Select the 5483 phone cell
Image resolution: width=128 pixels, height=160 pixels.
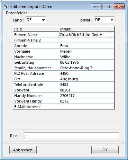pyautogui.click(x=86, y=85)
